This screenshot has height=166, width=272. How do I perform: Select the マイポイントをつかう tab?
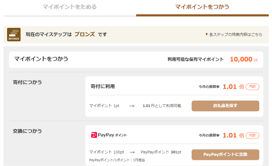[x=202, y=7]
